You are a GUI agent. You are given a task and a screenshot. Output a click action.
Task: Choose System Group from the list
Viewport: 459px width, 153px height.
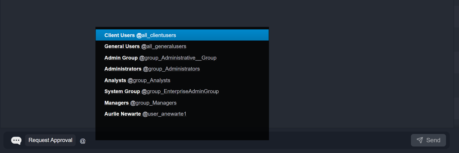(122, 91)
